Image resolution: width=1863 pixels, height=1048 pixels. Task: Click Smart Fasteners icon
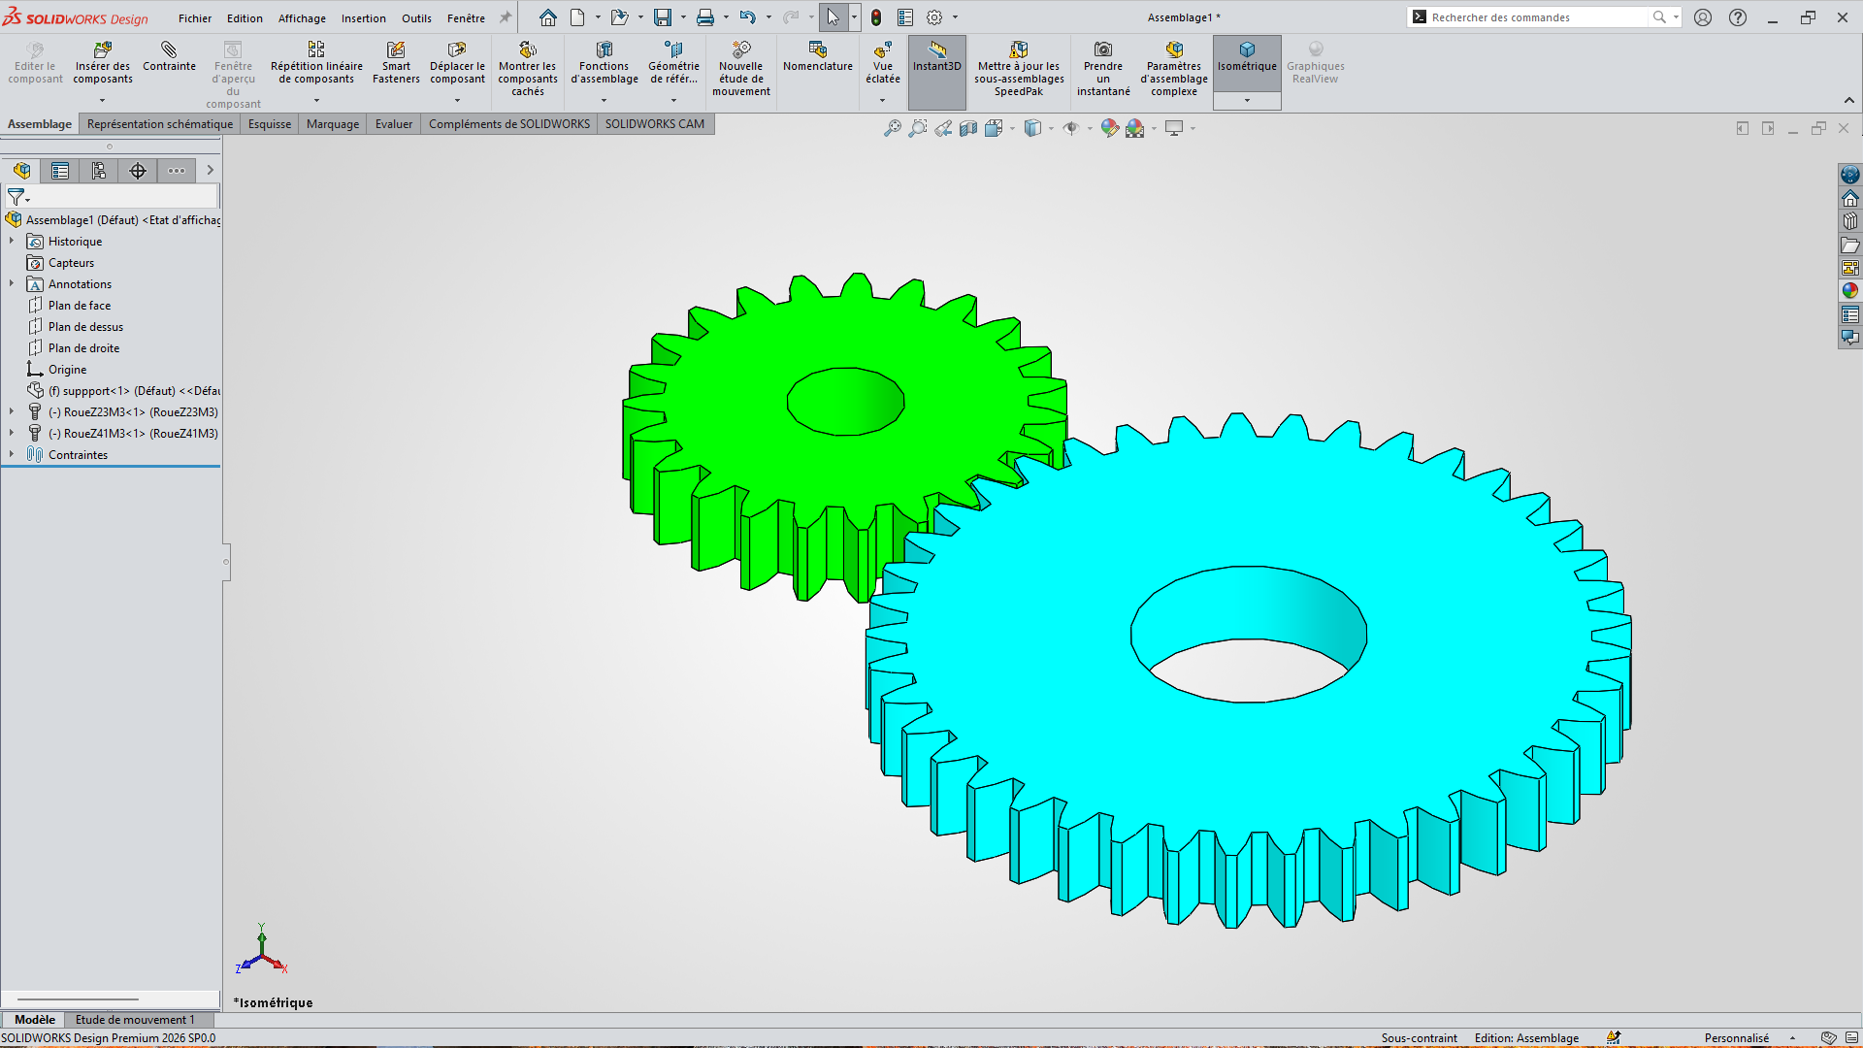[396, 63]
